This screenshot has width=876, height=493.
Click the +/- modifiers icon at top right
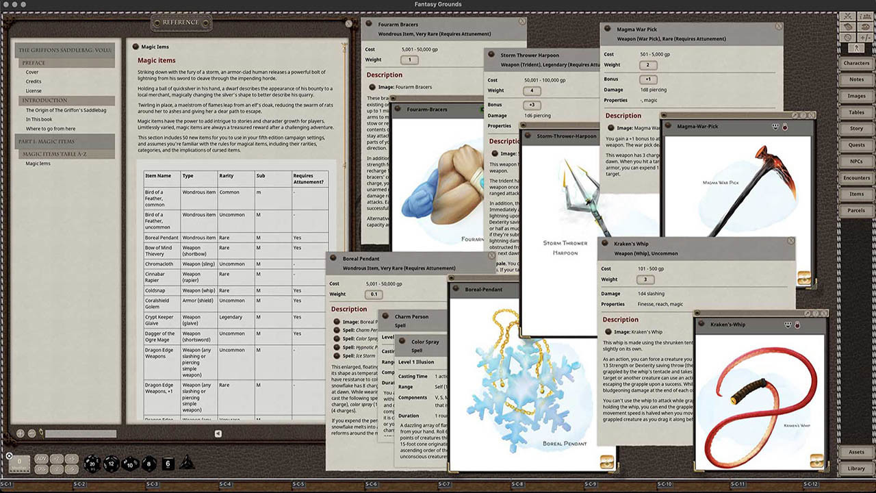coord(865,37)
